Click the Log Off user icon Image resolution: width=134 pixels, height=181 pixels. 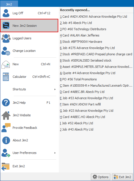[6, 13]
